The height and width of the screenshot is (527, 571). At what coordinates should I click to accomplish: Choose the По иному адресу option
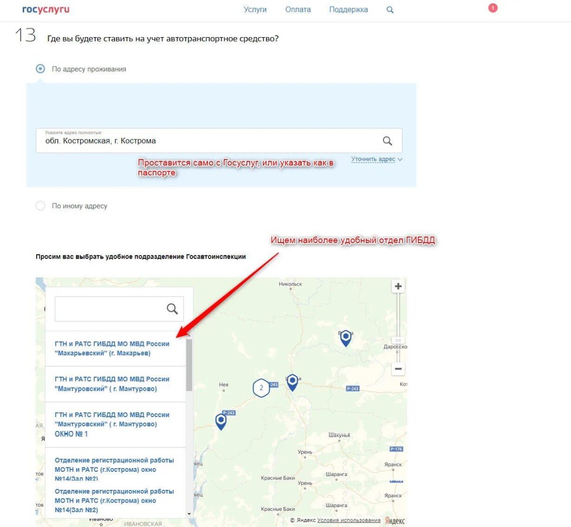tap(40, 205)
